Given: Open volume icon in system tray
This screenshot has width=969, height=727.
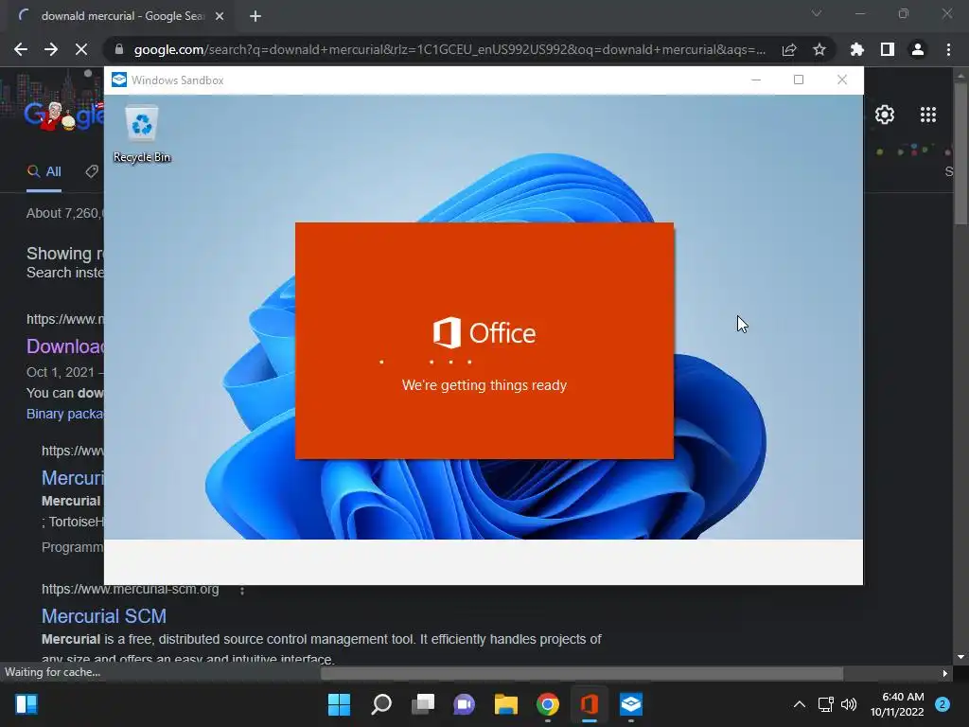Looking at the screenshot, I should pos(849,704).
